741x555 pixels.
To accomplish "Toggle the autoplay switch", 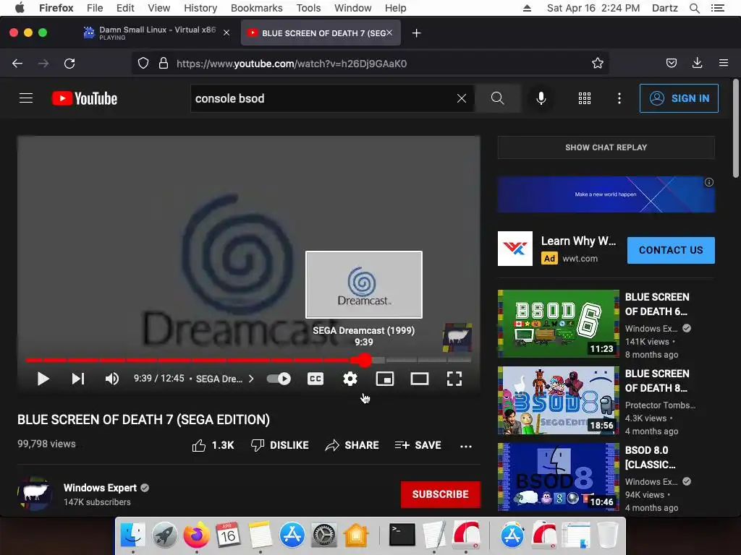I will (x=279, y=379).
